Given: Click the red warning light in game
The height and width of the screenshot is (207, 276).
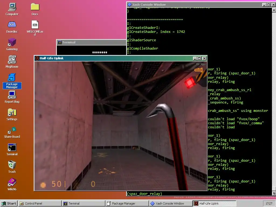Looking at the screenshot, I should click(x=190, y=82).
